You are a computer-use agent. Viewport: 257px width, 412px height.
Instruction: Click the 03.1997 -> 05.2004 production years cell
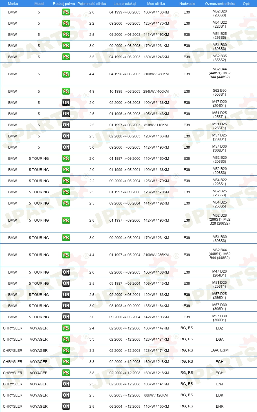tap(125, 283)
